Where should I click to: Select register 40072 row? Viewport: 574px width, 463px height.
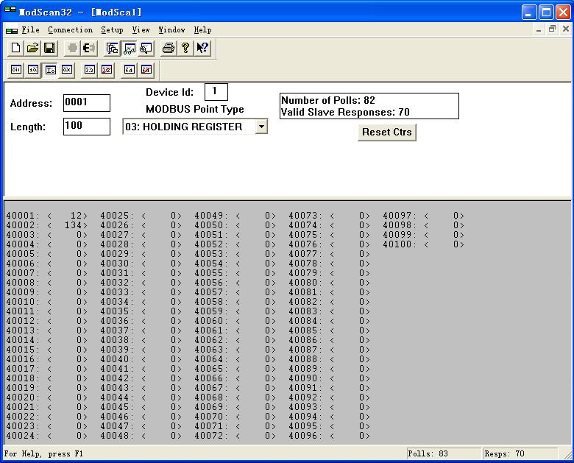[235, 436]
